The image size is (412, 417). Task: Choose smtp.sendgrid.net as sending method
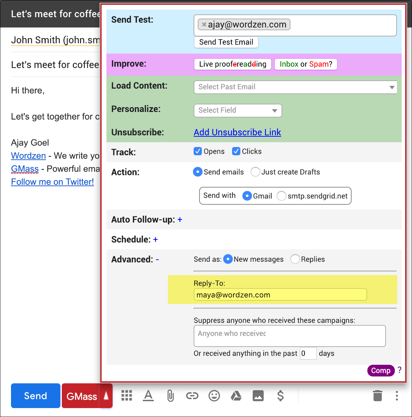pos(282,196)
